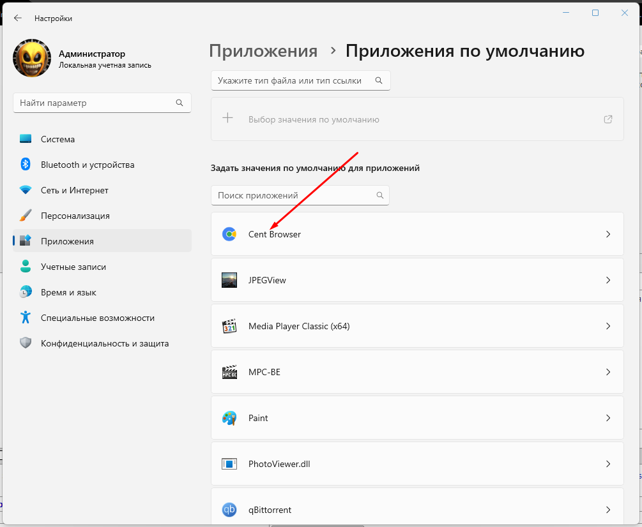Click the Персонализация paintbrush icon
The image size is (642, 527).
pos(26,216)
